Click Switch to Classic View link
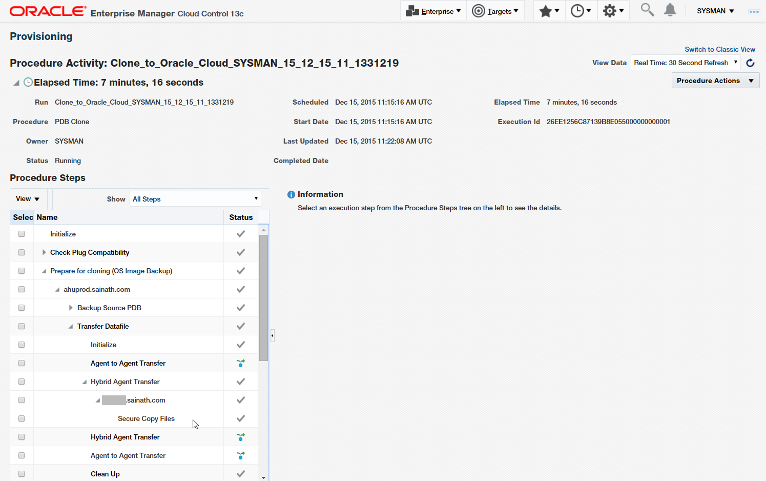 tap(720, 49)
